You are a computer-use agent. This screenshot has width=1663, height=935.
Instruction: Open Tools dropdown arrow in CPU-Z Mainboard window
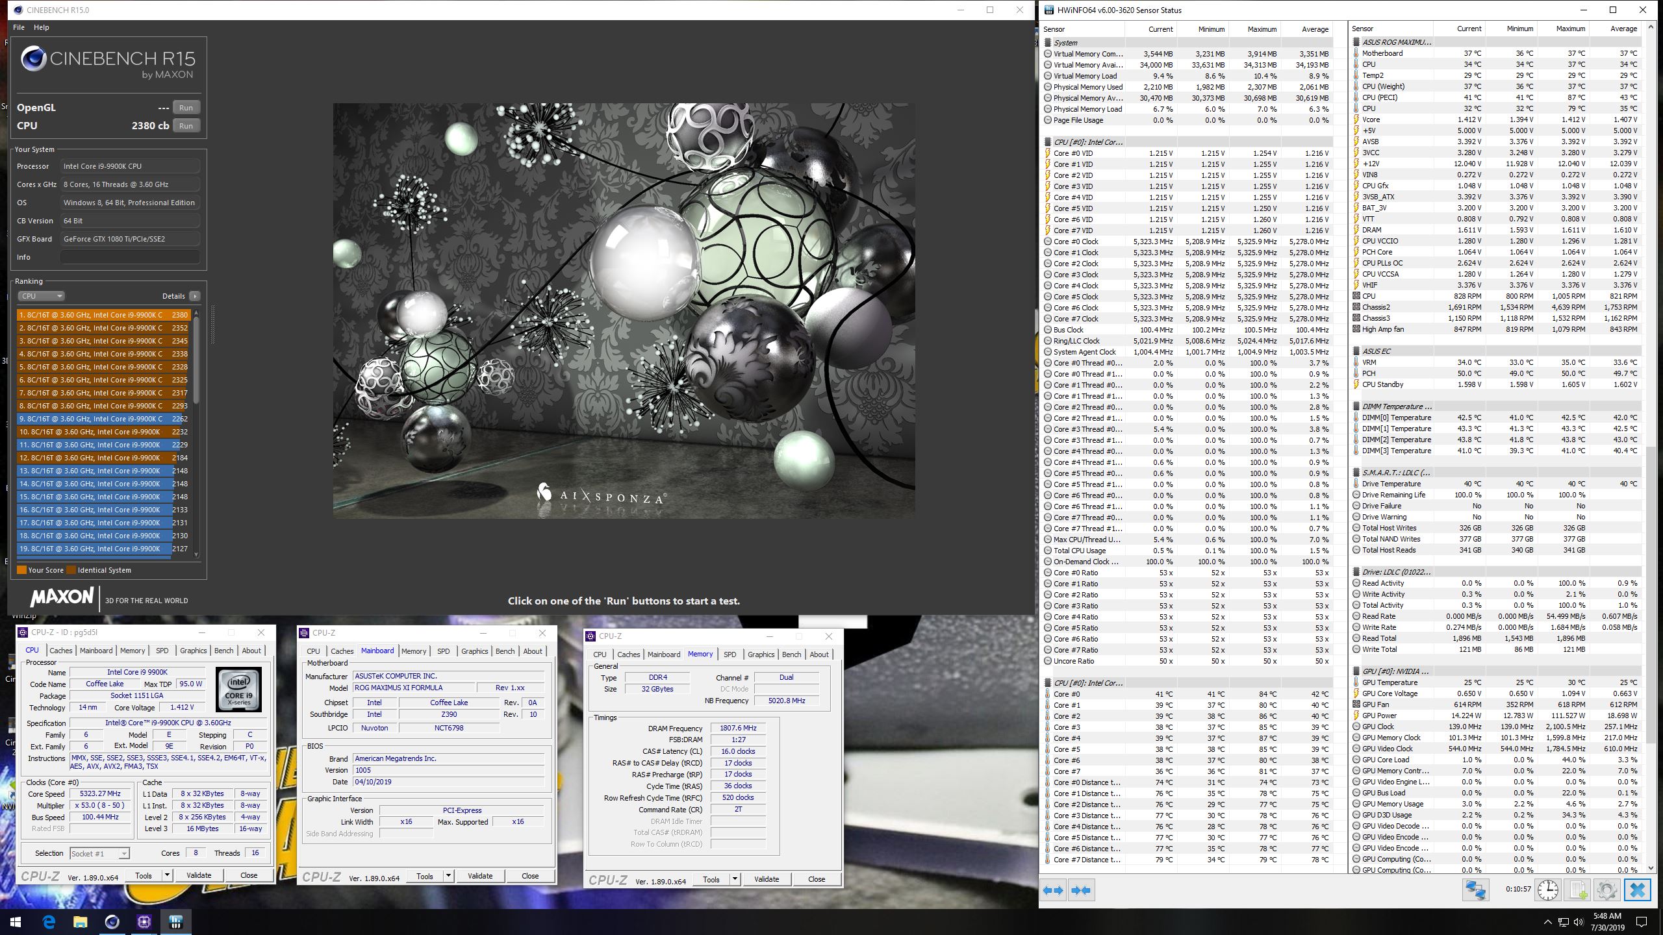tap(448, 876)
